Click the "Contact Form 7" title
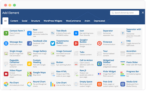This screenshot has width=146, height=91. pos(17,31)
